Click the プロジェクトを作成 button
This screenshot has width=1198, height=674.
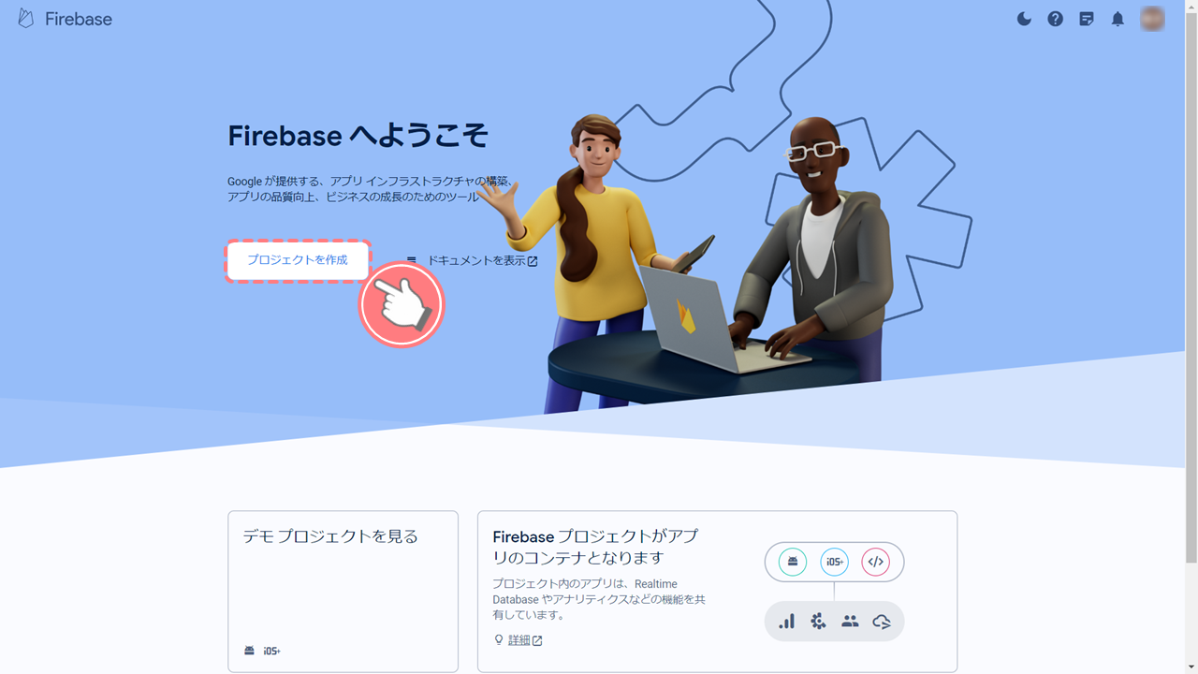(x=298, y=260)
